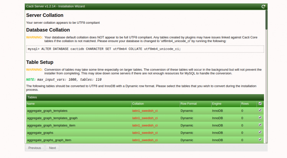
Task: Uncheck the aggregate_graph_templates row checkbox
Action: click(260, 110)
